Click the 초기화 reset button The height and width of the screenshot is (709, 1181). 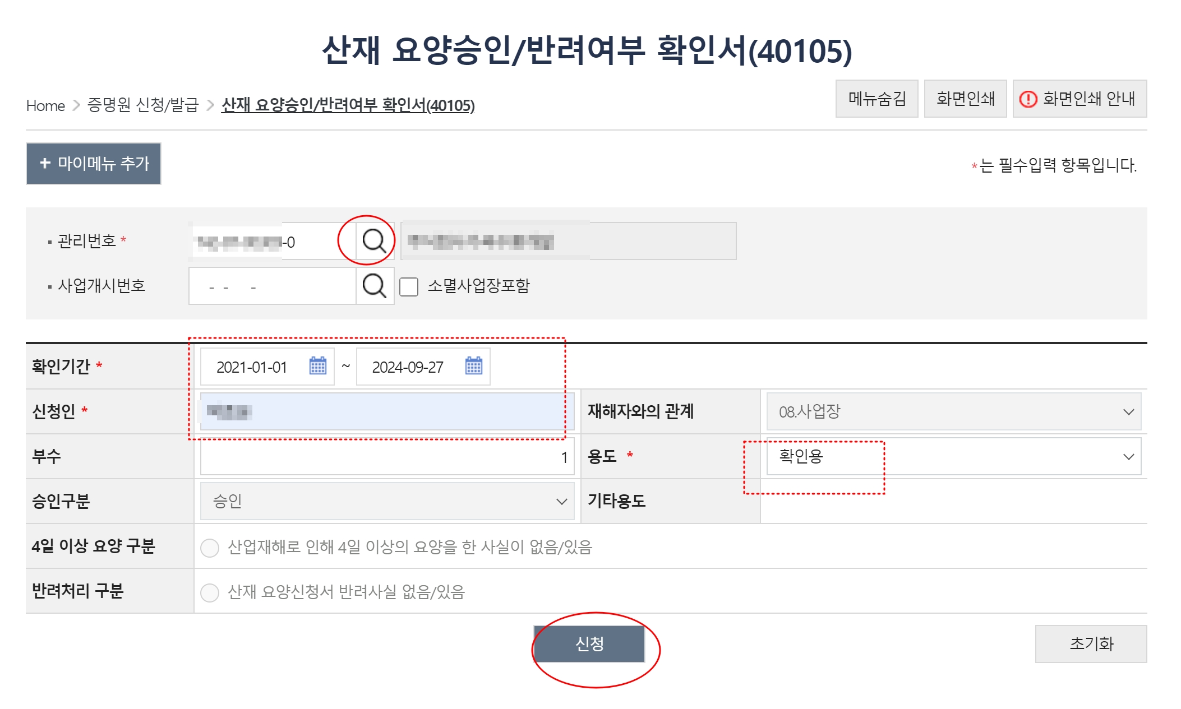pos(1091,643)
